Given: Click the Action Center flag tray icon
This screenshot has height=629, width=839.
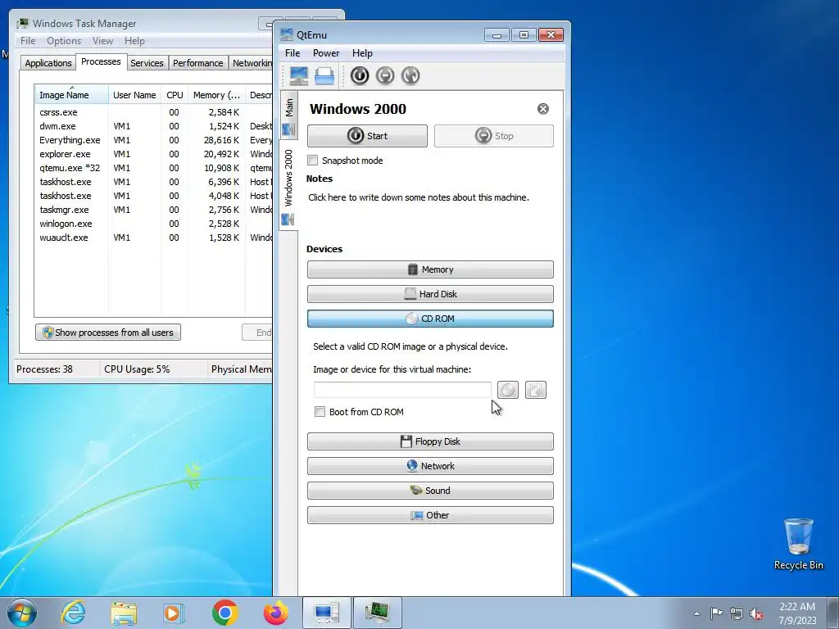Looking at the screenshot, I should tap(716, 613).
